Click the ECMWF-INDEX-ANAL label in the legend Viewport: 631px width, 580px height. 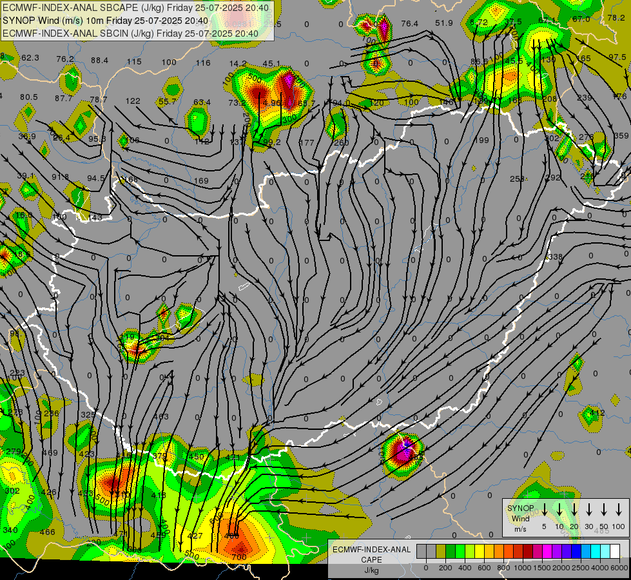372,550
